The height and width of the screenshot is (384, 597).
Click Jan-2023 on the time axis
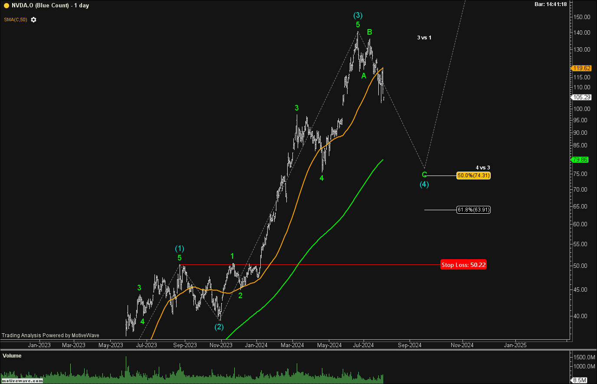(x=39, y=345)
